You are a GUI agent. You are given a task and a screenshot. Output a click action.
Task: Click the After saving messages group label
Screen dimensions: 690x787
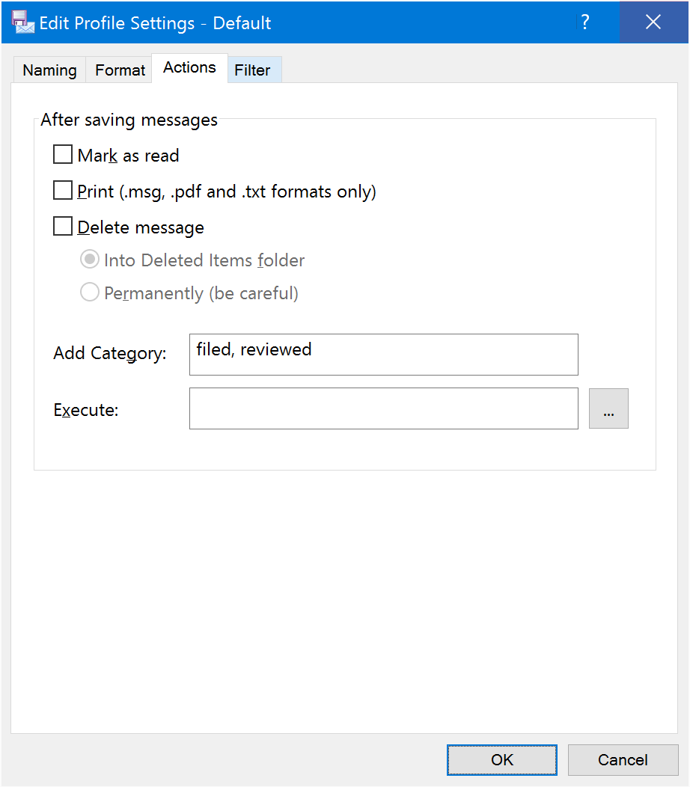(x=129, y=120)
